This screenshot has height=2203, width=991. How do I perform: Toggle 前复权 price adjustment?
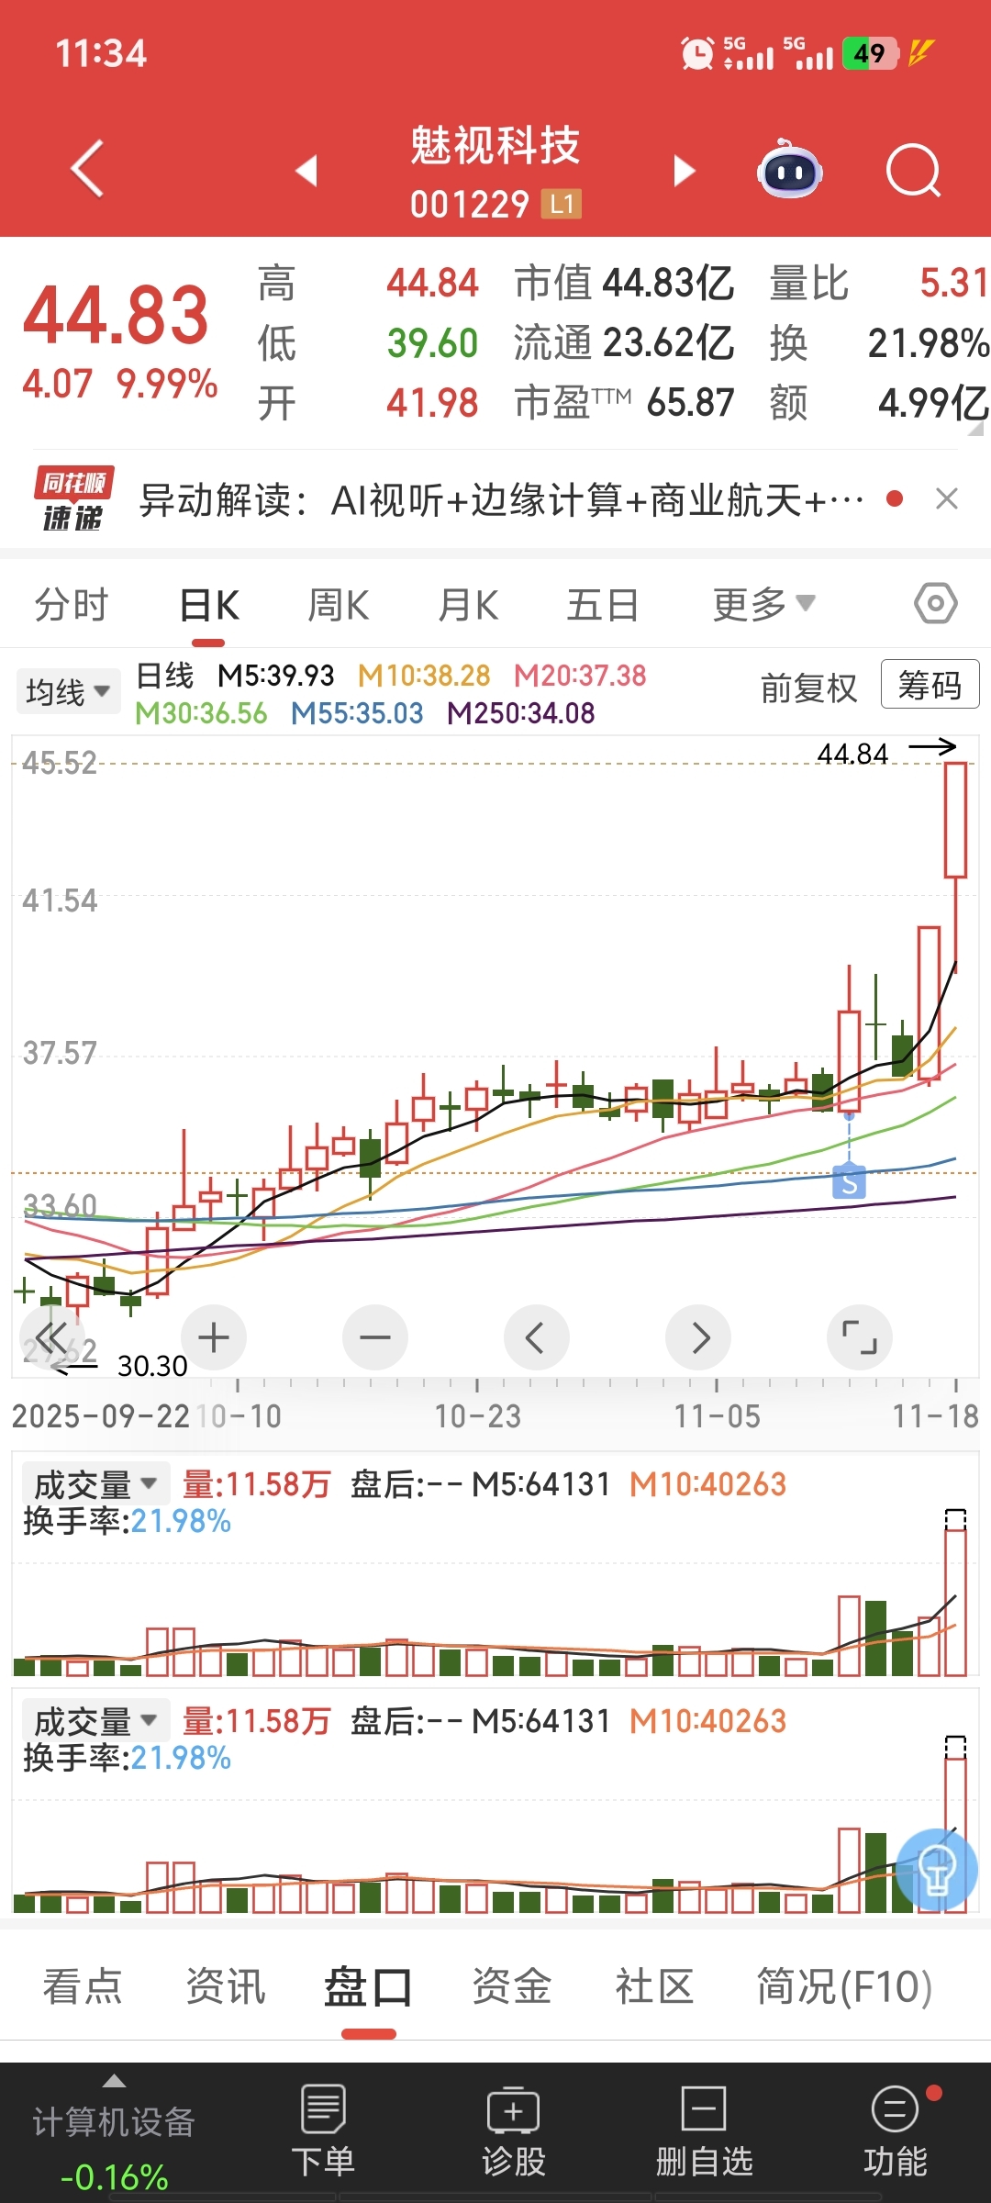[808, 688]
